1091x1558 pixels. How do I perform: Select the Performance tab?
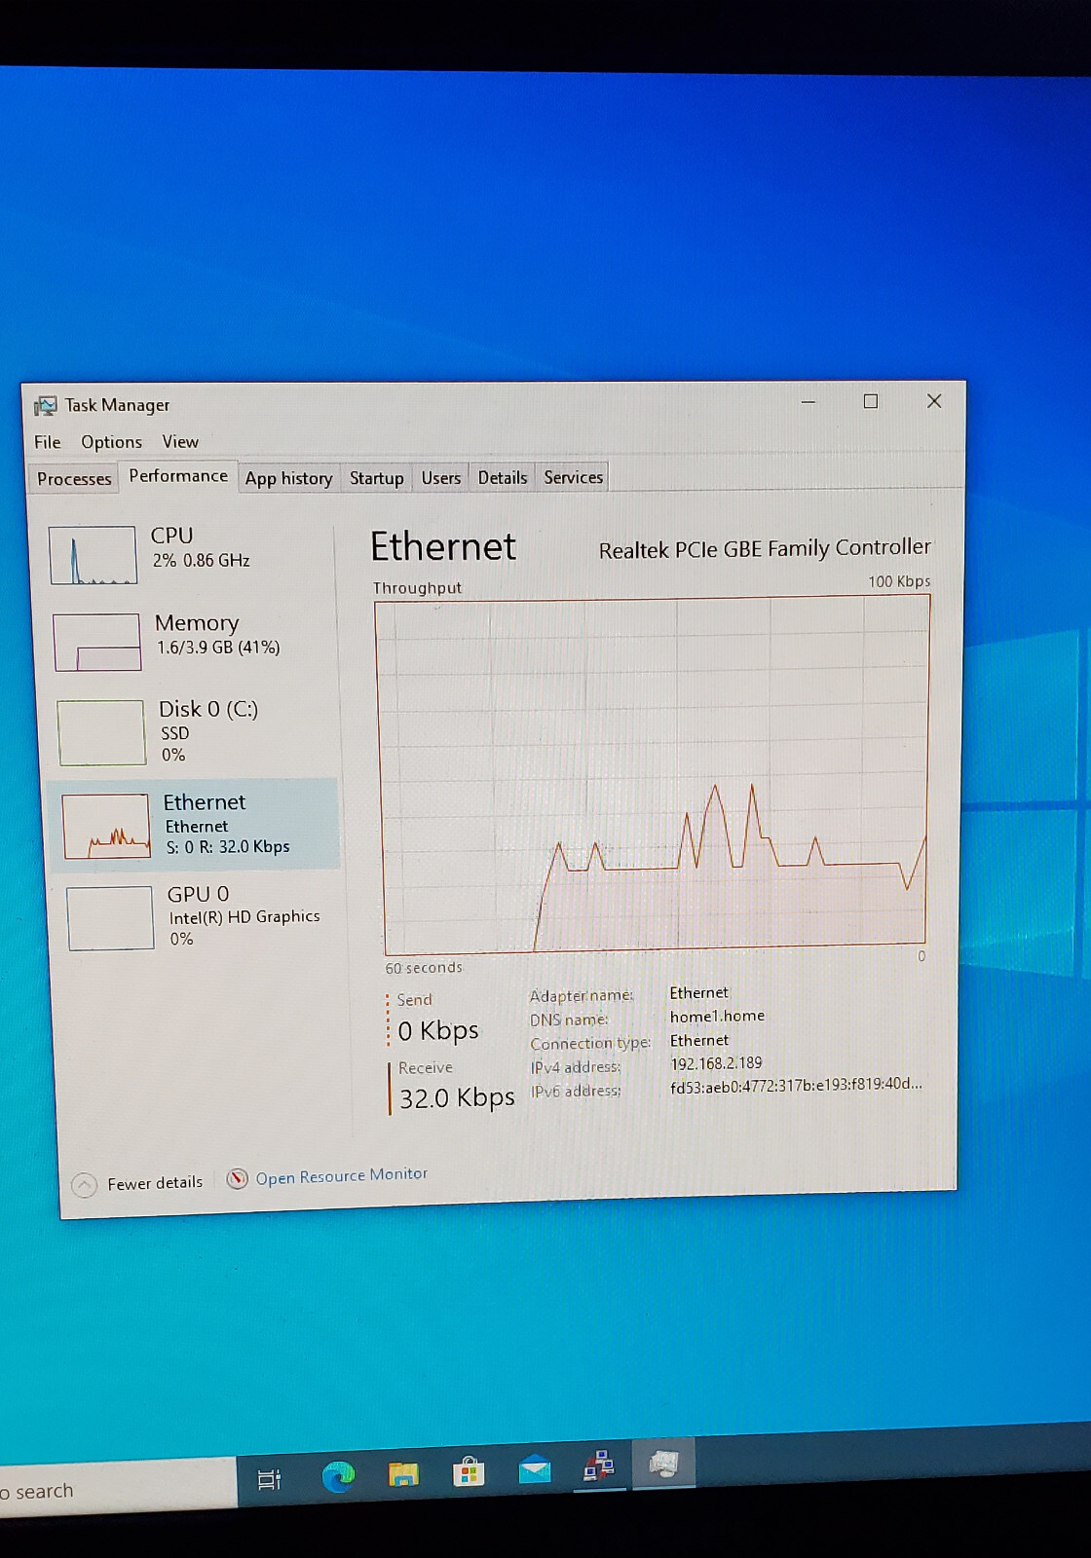point(178,475)
